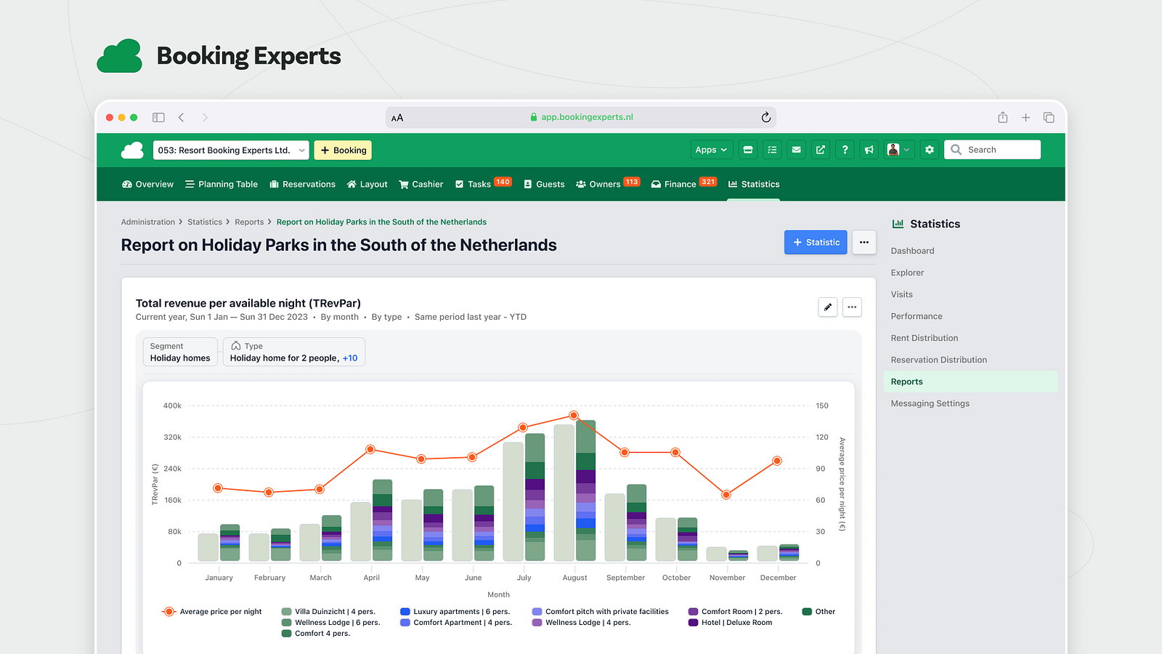Click the blue Statistic button
1162x654 pixels.
click(x=816, y=243)
